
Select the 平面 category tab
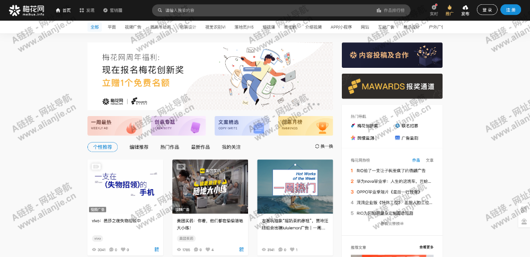pyautogui.click(x=112, y=27)
